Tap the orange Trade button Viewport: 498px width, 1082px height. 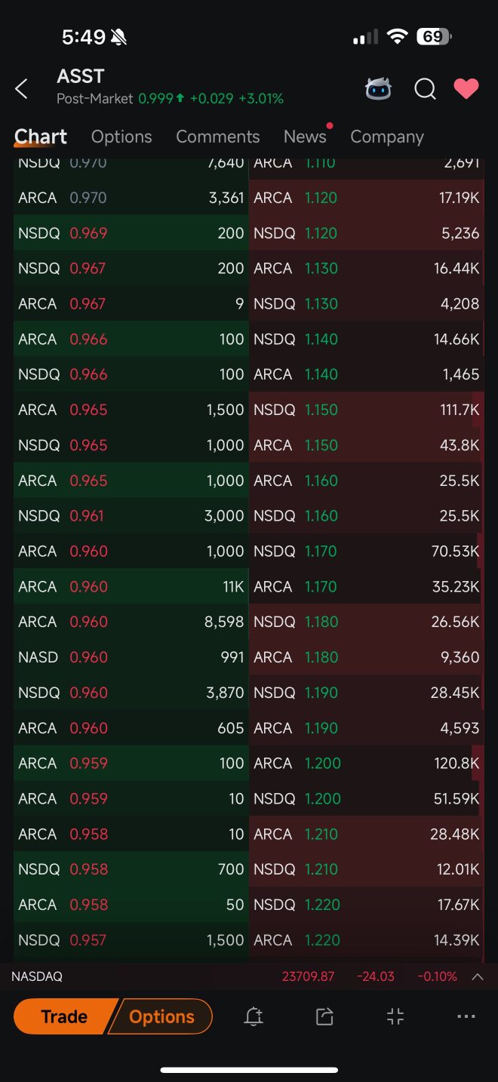(x=63, y=1016)
